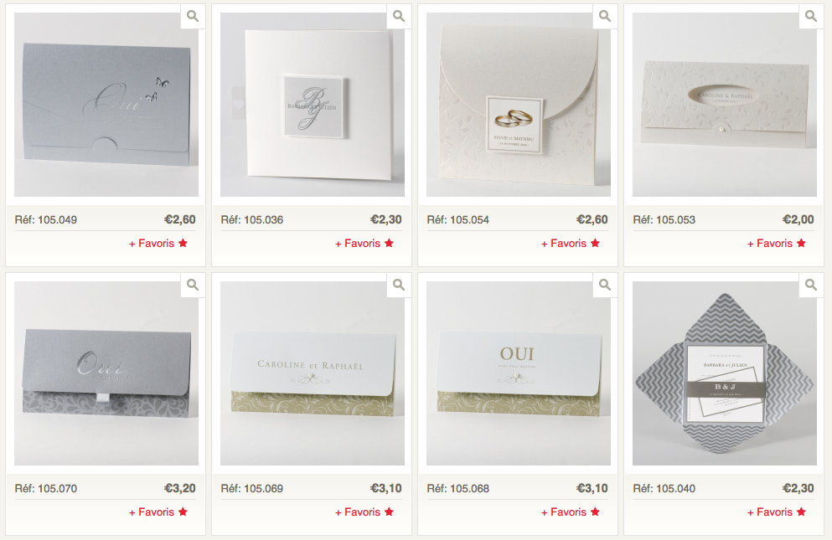Select the chevron envelope B&J card photo
This screenshot has height=540, width=832.
coord(724,373)
